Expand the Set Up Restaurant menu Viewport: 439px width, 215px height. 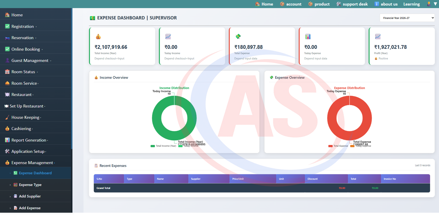click(27, 106)
